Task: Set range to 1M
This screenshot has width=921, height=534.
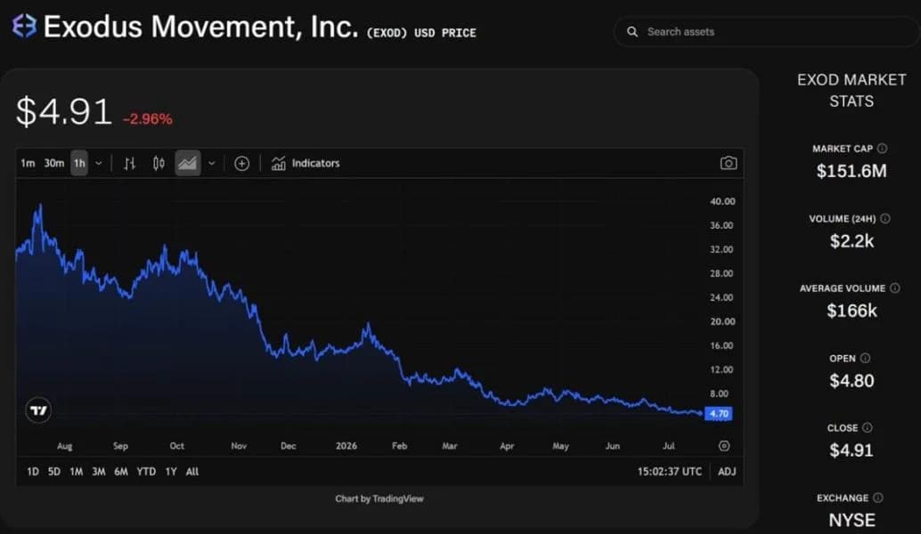Action: pyautogui.click(x=77, y=471)
